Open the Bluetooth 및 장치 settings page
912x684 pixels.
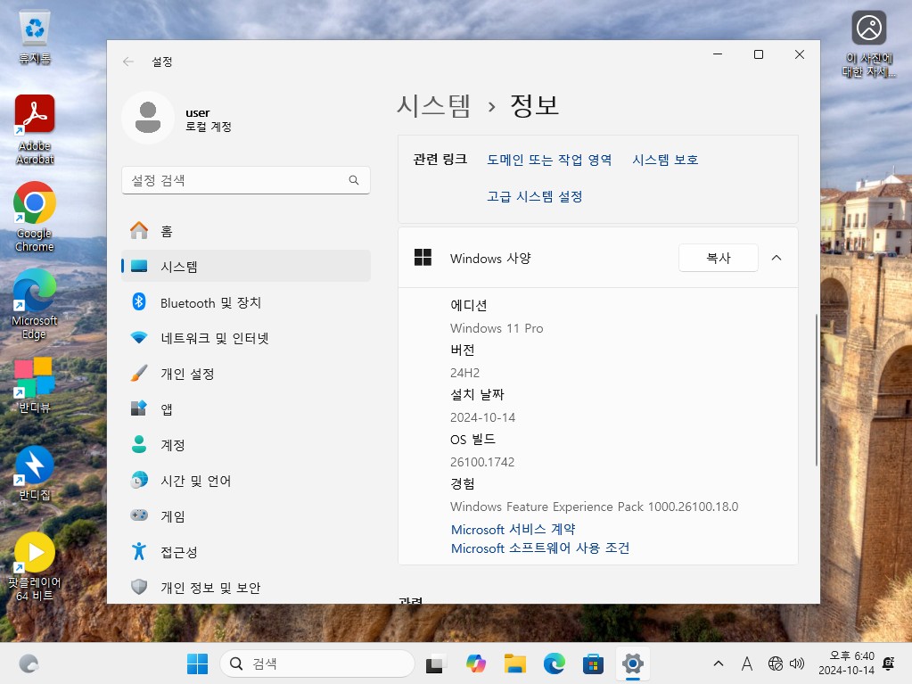pyautogui.click(x=210, y=303)
